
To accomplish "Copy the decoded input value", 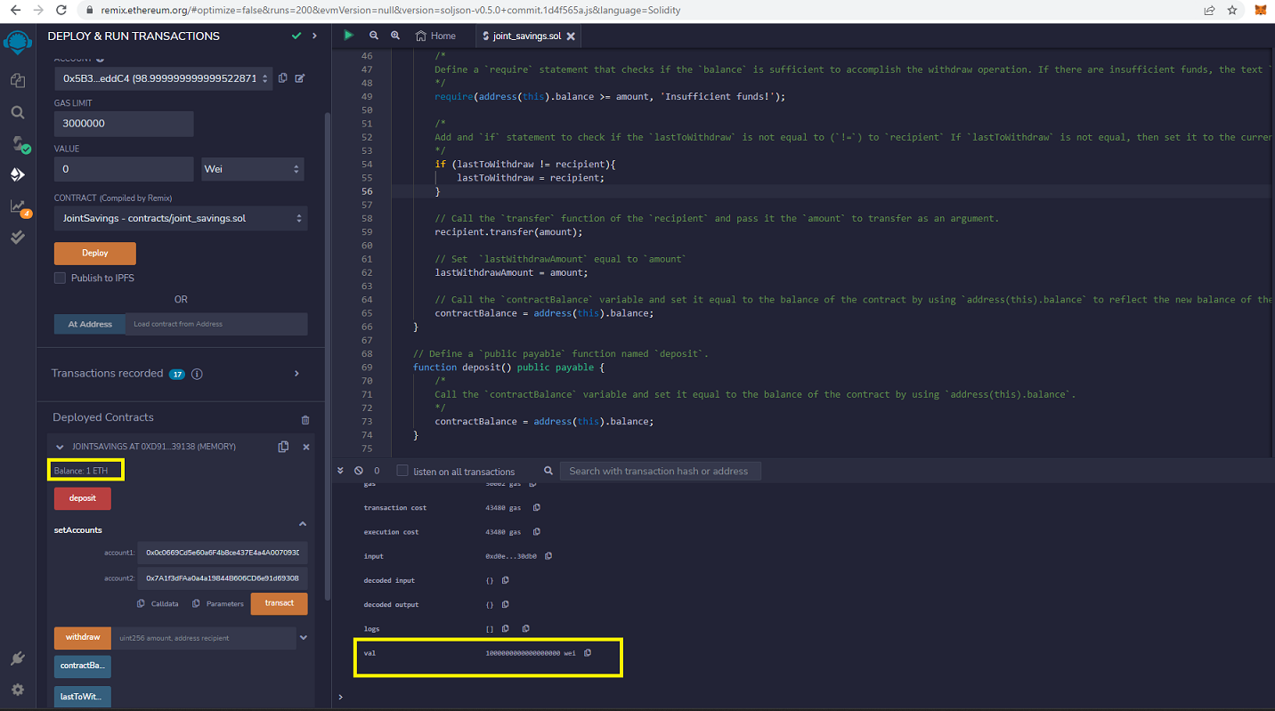I will point(505,580).
